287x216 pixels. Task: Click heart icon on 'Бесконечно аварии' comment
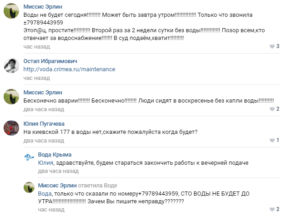272,109
